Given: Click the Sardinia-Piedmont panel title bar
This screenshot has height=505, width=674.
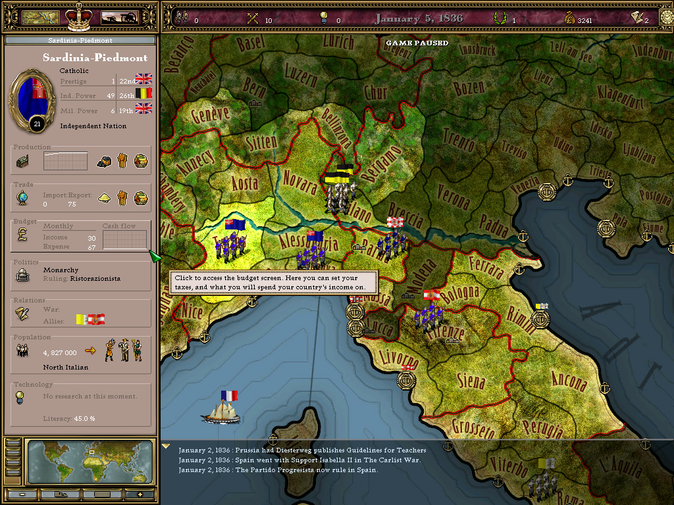Looking at the screenshot, I should 80,40.
